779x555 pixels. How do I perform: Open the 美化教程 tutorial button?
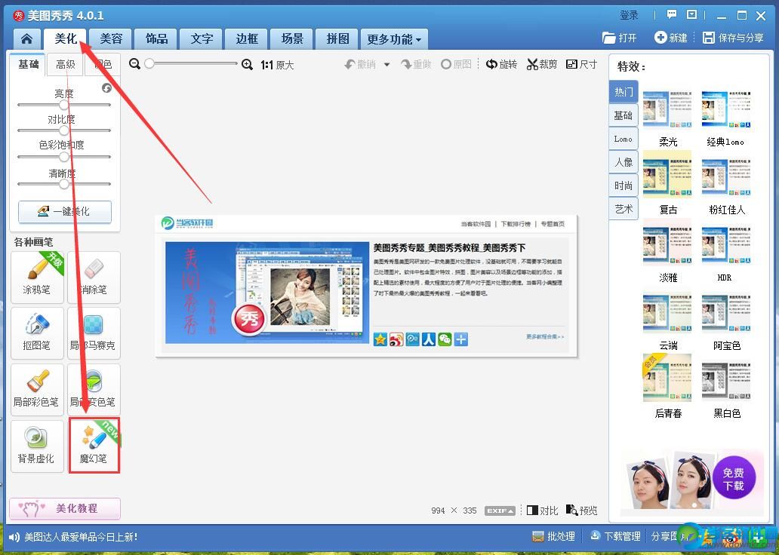pyautogui.click(x=65, y=508)
